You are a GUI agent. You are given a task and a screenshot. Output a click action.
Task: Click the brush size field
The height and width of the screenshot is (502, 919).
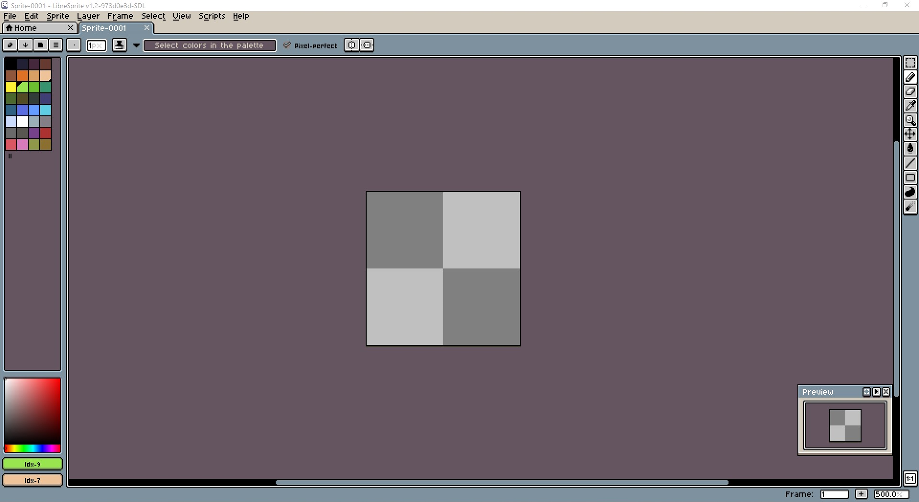(96, 45)
